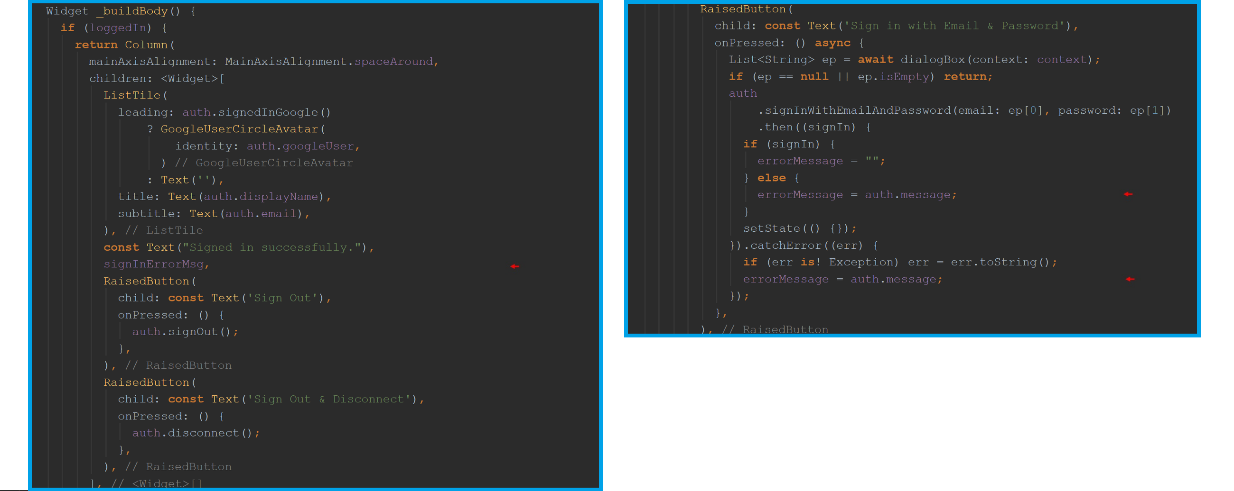Viewport: 1234px width, 491px height.
Task: Click 'errorMessage = auth.message;' inside the catchError block
Action: [842, 280]
